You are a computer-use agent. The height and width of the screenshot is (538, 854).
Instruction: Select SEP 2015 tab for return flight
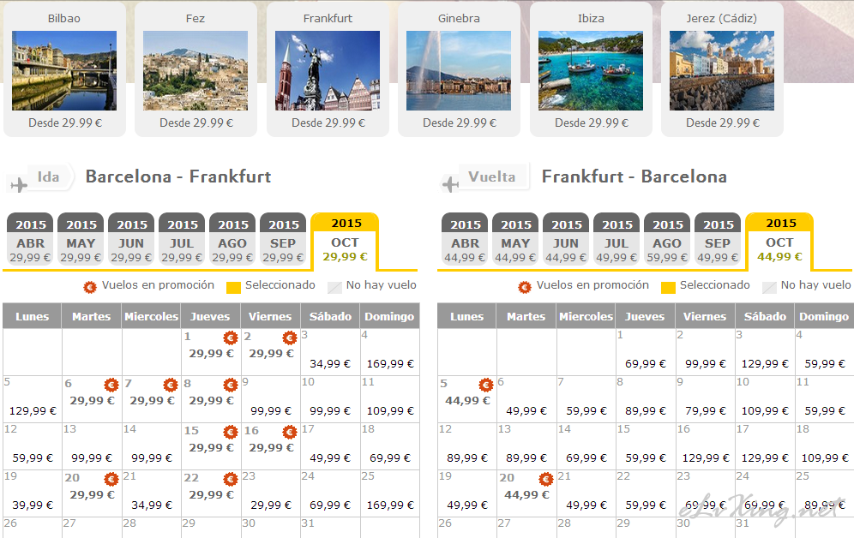pyautogui.click(x=718, y=239)
